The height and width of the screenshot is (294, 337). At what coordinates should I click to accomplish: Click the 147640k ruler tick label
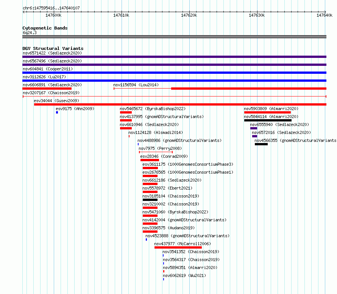point(325,15)
